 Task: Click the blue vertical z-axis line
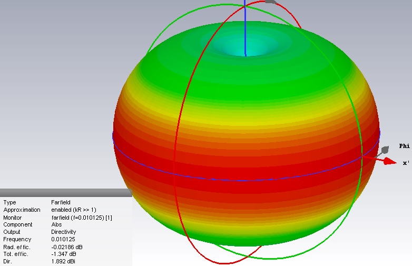[245, 27]
